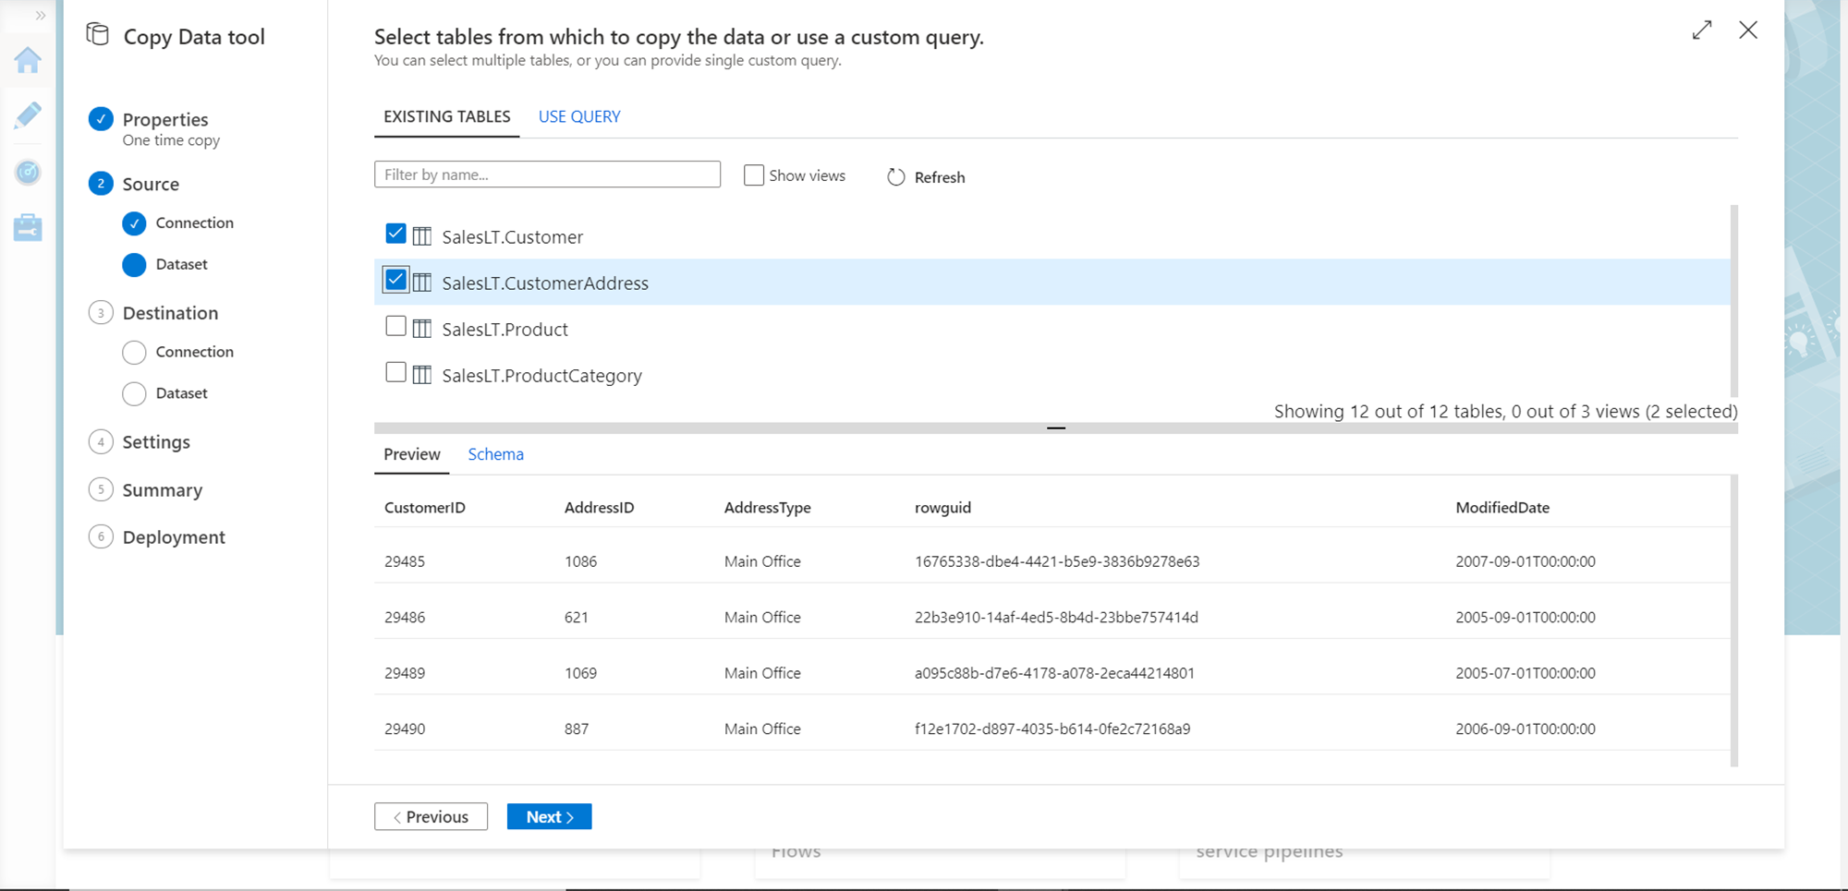Click the Next button
This screenshot has height=891, width=1848.
(549, 817)
